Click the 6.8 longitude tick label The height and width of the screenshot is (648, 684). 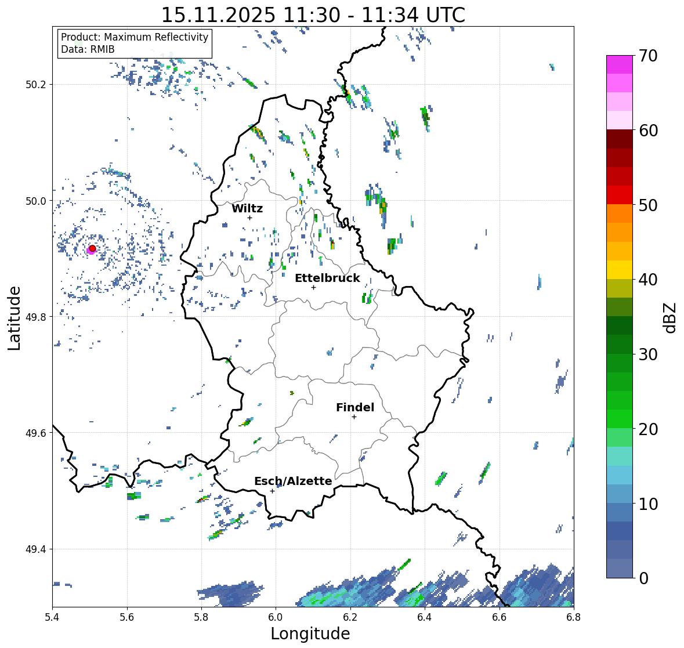[574, 617]
